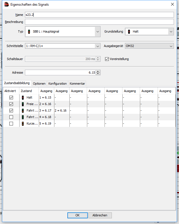Viewport: 179px width, 224px height.
Task: Switch to the Optionen tab
Action: (39, 84)
